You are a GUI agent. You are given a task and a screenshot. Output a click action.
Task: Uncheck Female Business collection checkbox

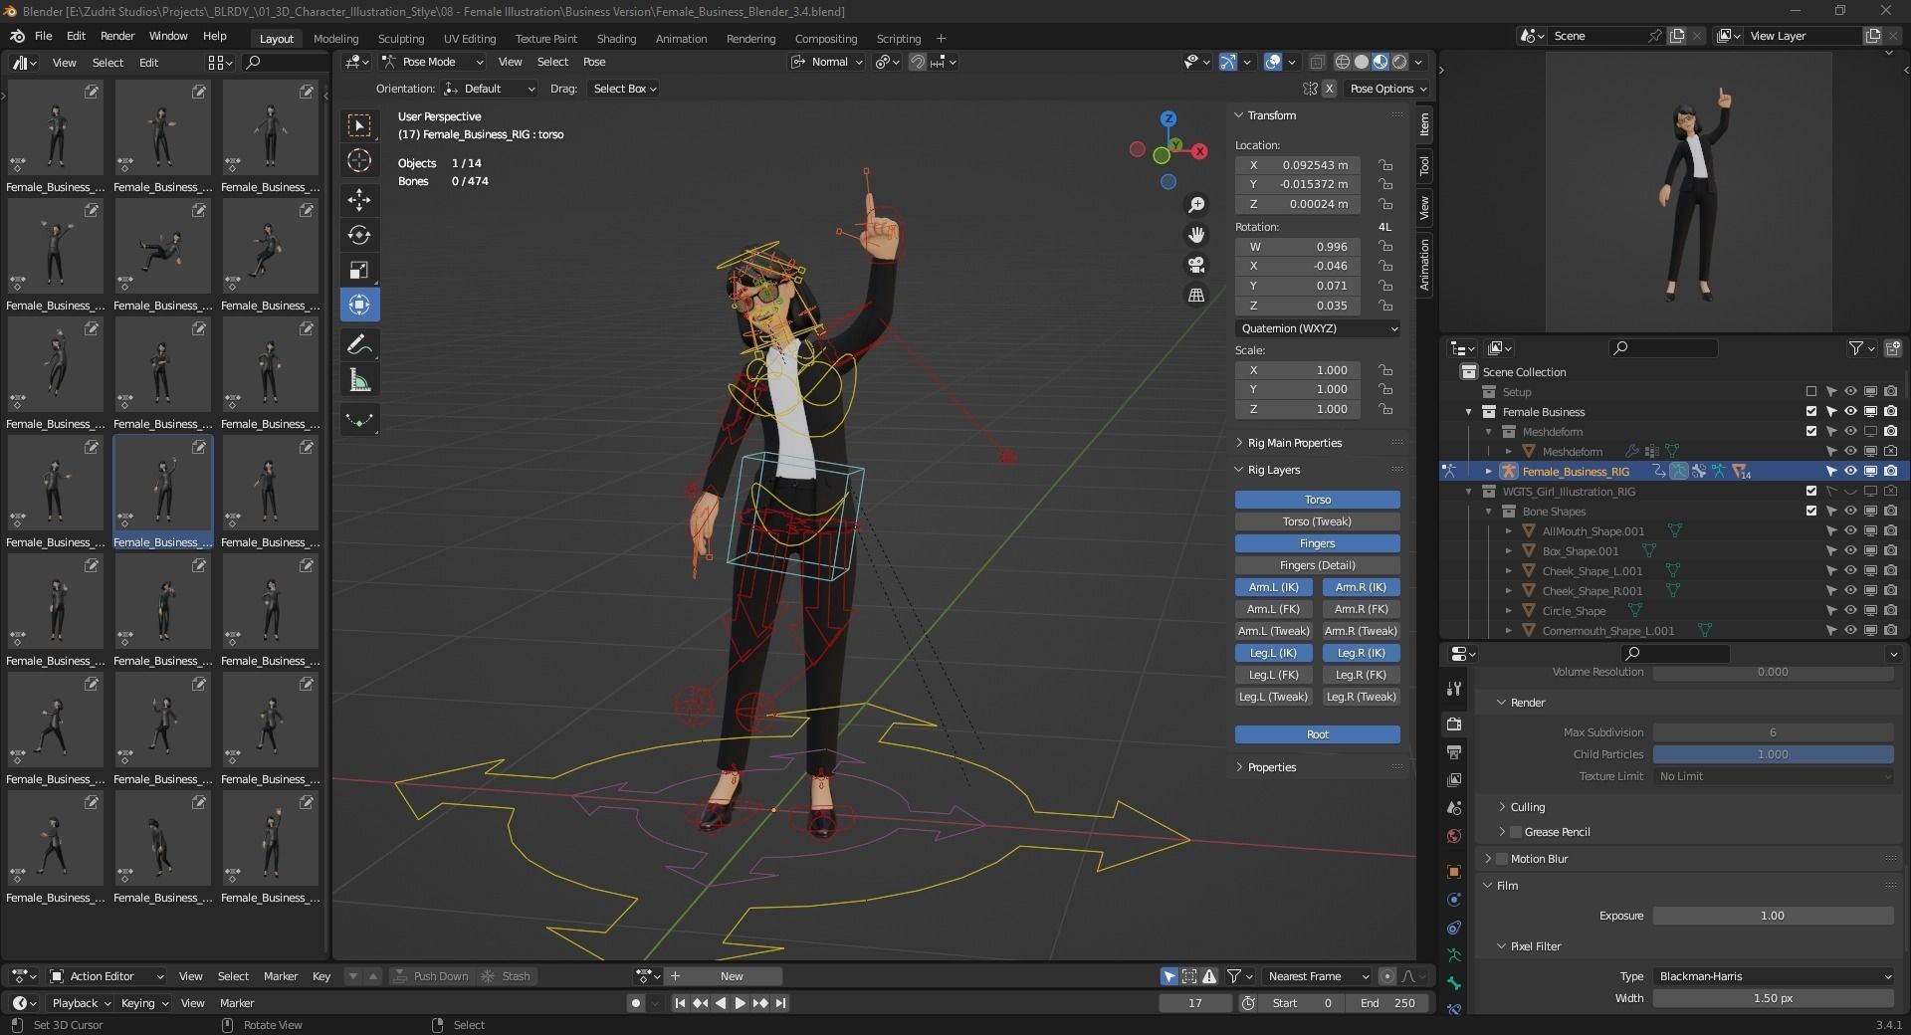(x=1811, y=412)
